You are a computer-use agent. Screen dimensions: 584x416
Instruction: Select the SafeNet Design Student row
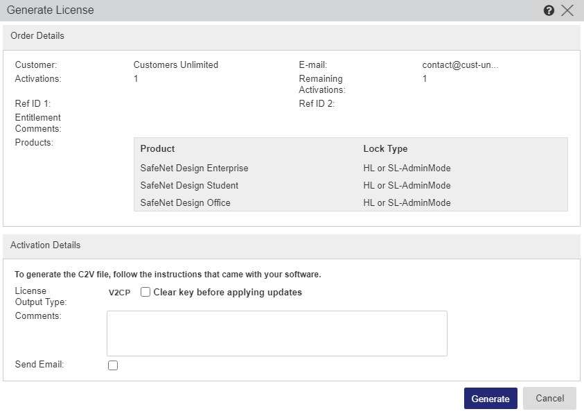pos(189,186)
